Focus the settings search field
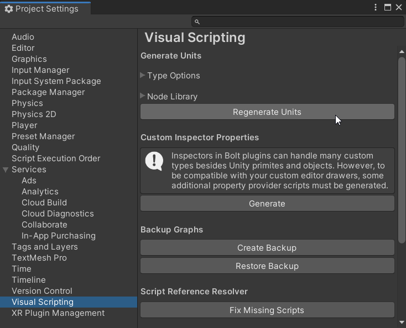This screenshot has height=328, width=406. [299, 22]
